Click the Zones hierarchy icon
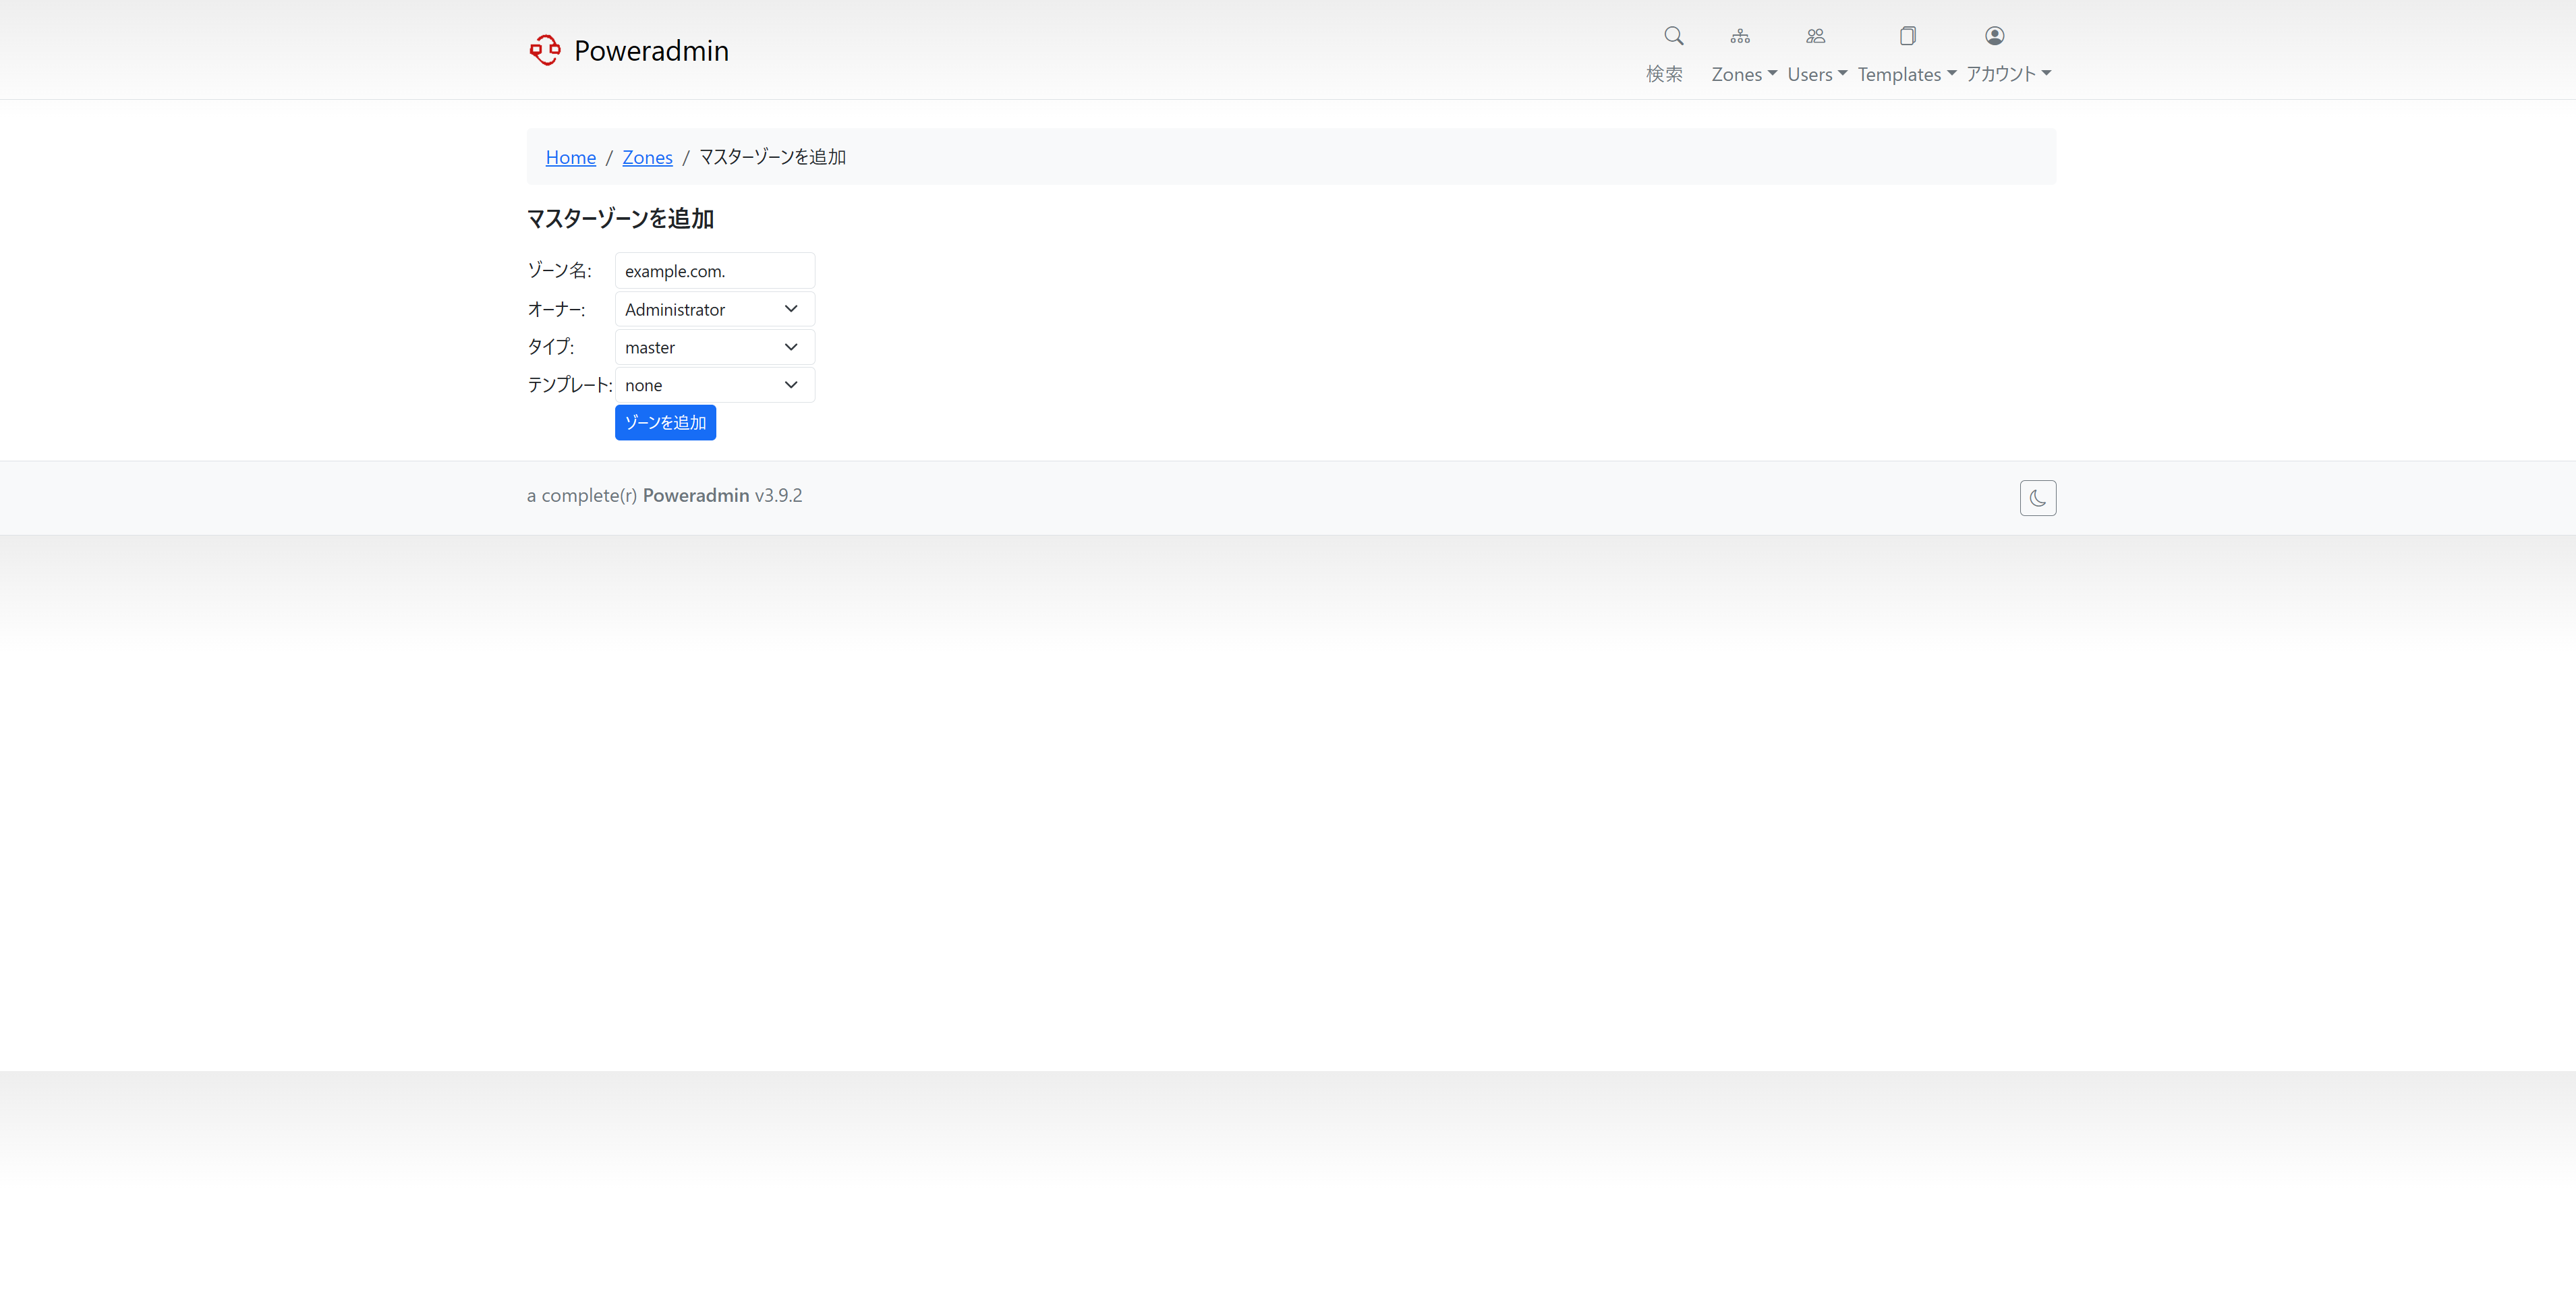 pos(1740,36)
